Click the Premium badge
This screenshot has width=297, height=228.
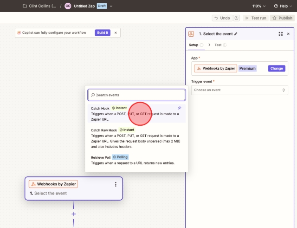coord(247,68)
